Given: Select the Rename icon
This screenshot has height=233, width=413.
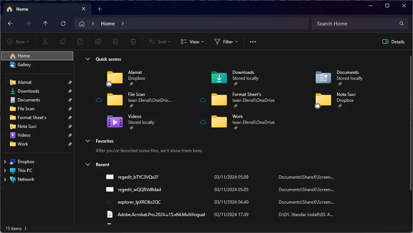Looking at the screenshot, I should point(98,42).
